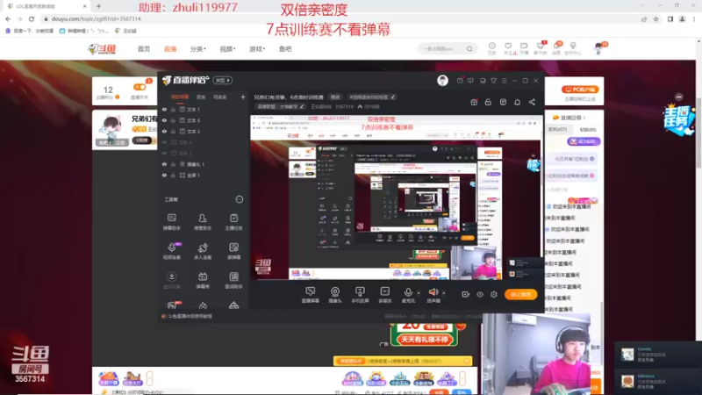Open the 多人连麦 tool icon
This screenshot has height=395, width=702.
coord(203,251)
